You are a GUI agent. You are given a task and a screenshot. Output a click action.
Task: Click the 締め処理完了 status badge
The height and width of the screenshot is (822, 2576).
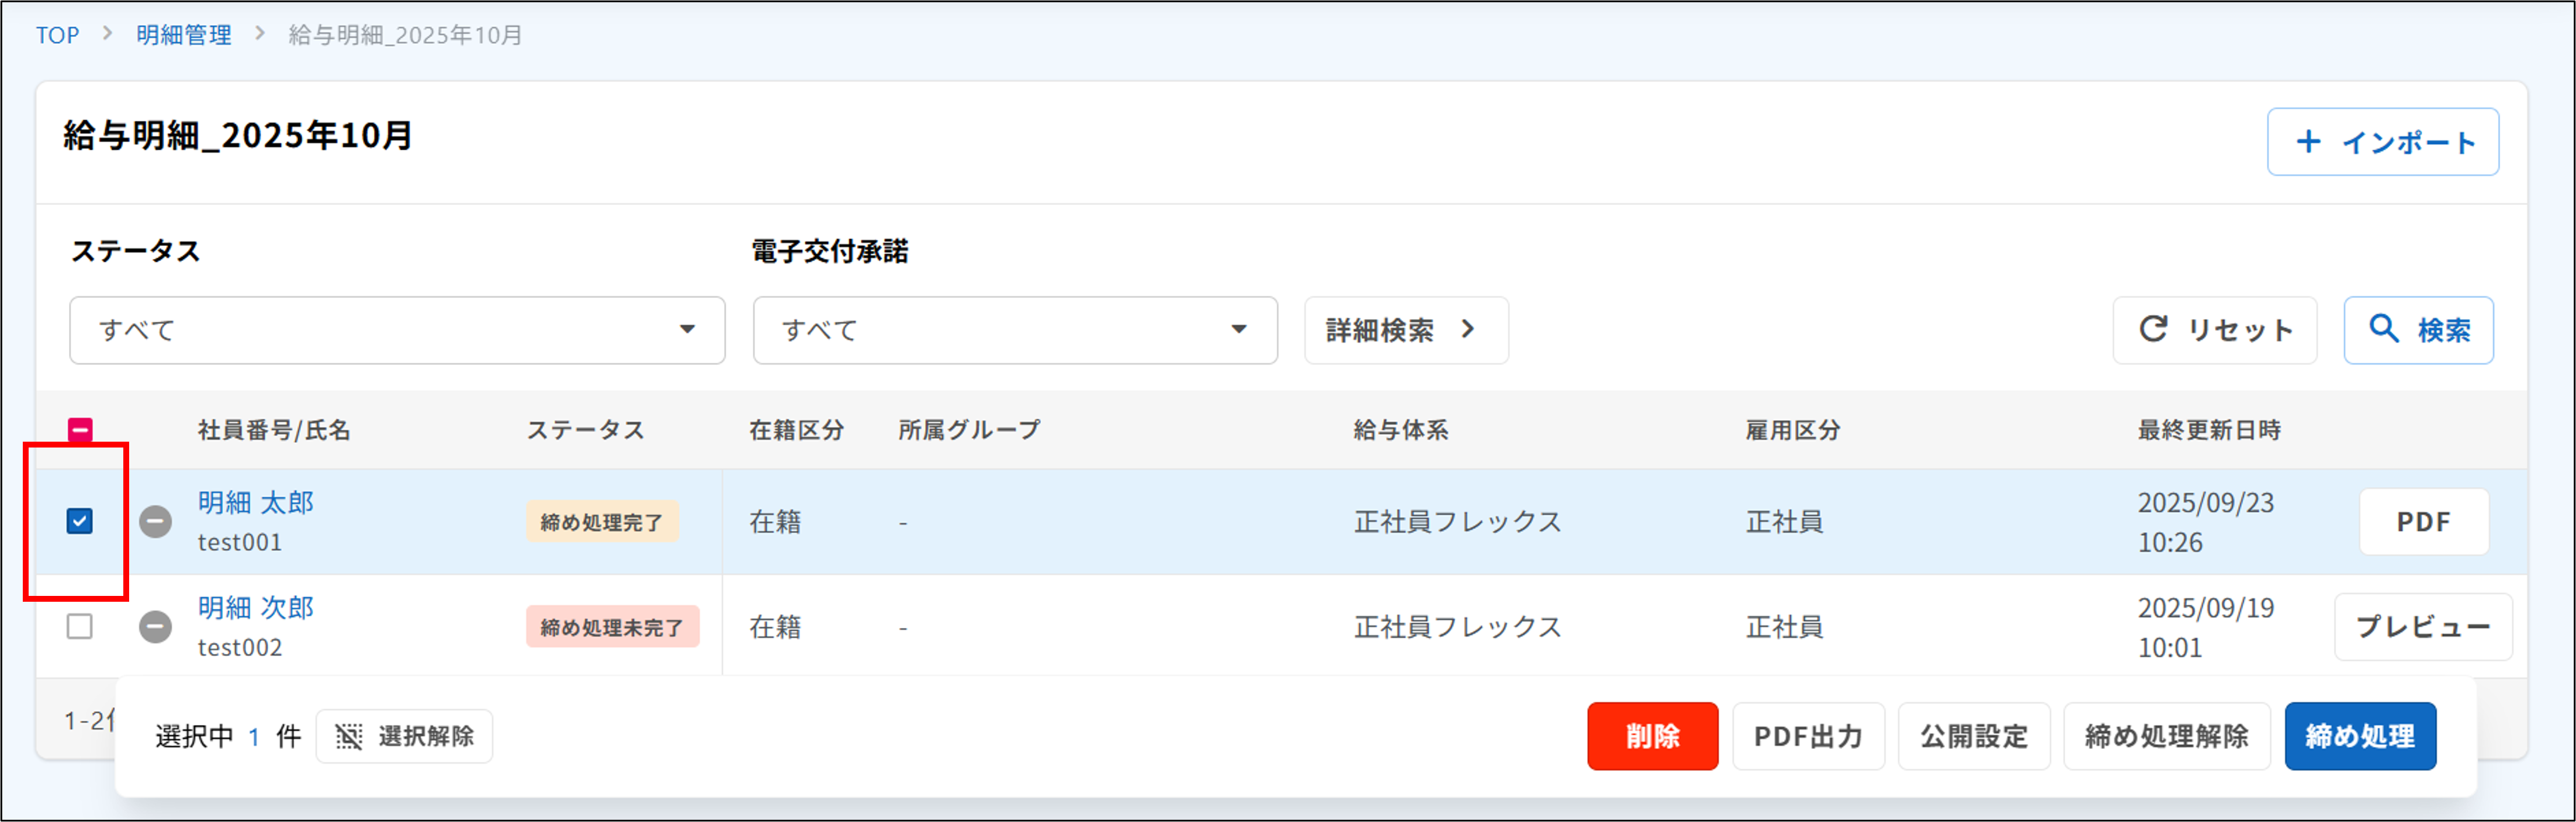(x=602, y=521)
